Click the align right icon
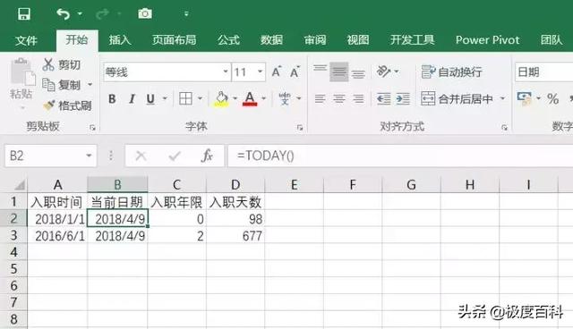Screen dimensions: 573x329 358,98
